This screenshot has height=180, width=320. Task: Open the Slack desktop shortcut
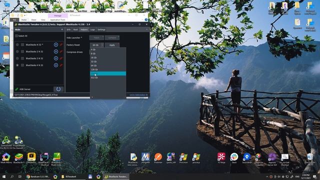tap(234, 158)
